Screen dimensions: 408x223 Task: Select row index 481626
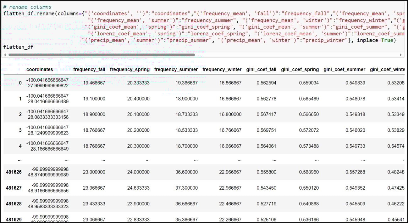pyautogui.click(x=14, y=172)
